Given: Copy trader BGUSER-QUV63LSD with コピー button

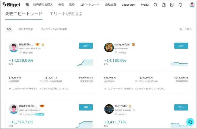Looking at the screenshot, I should tap(86, 46).
